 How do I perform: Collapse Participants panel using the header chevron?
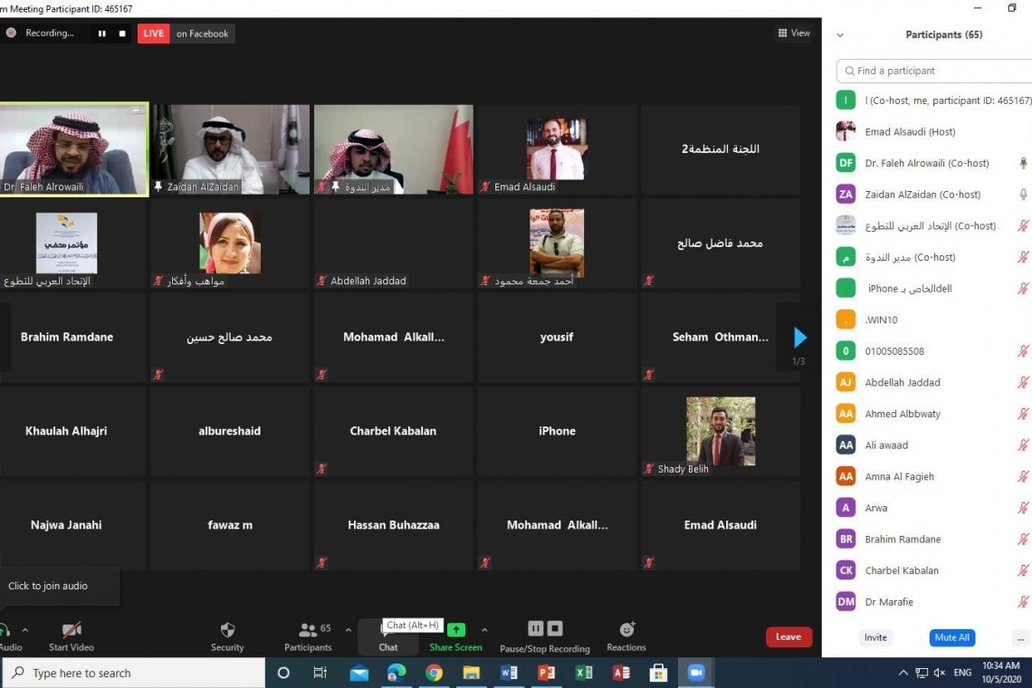(x=840, y=35)
